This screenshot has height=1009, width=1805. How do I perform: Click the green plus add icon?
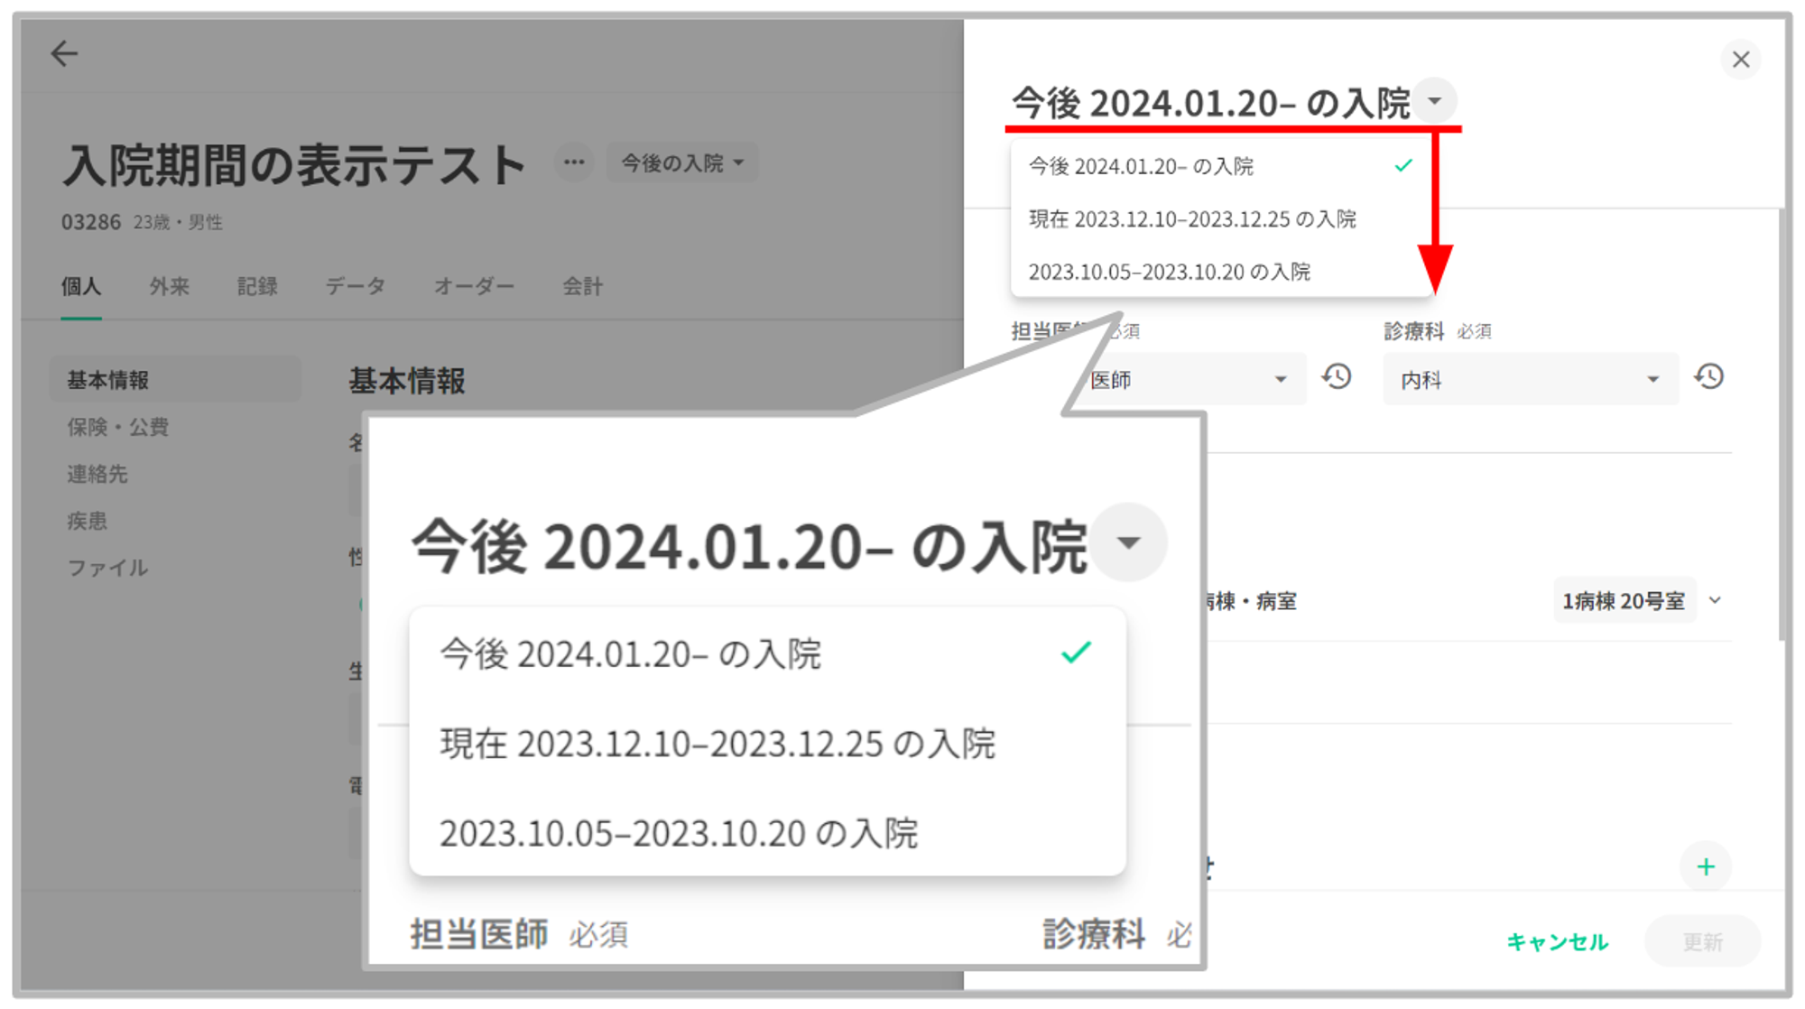[1705, 867]
